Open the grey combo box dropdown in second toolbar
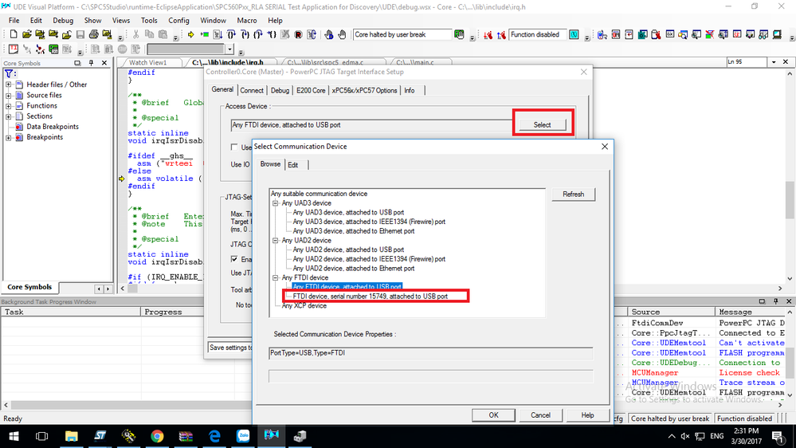 tap(230, 49)
